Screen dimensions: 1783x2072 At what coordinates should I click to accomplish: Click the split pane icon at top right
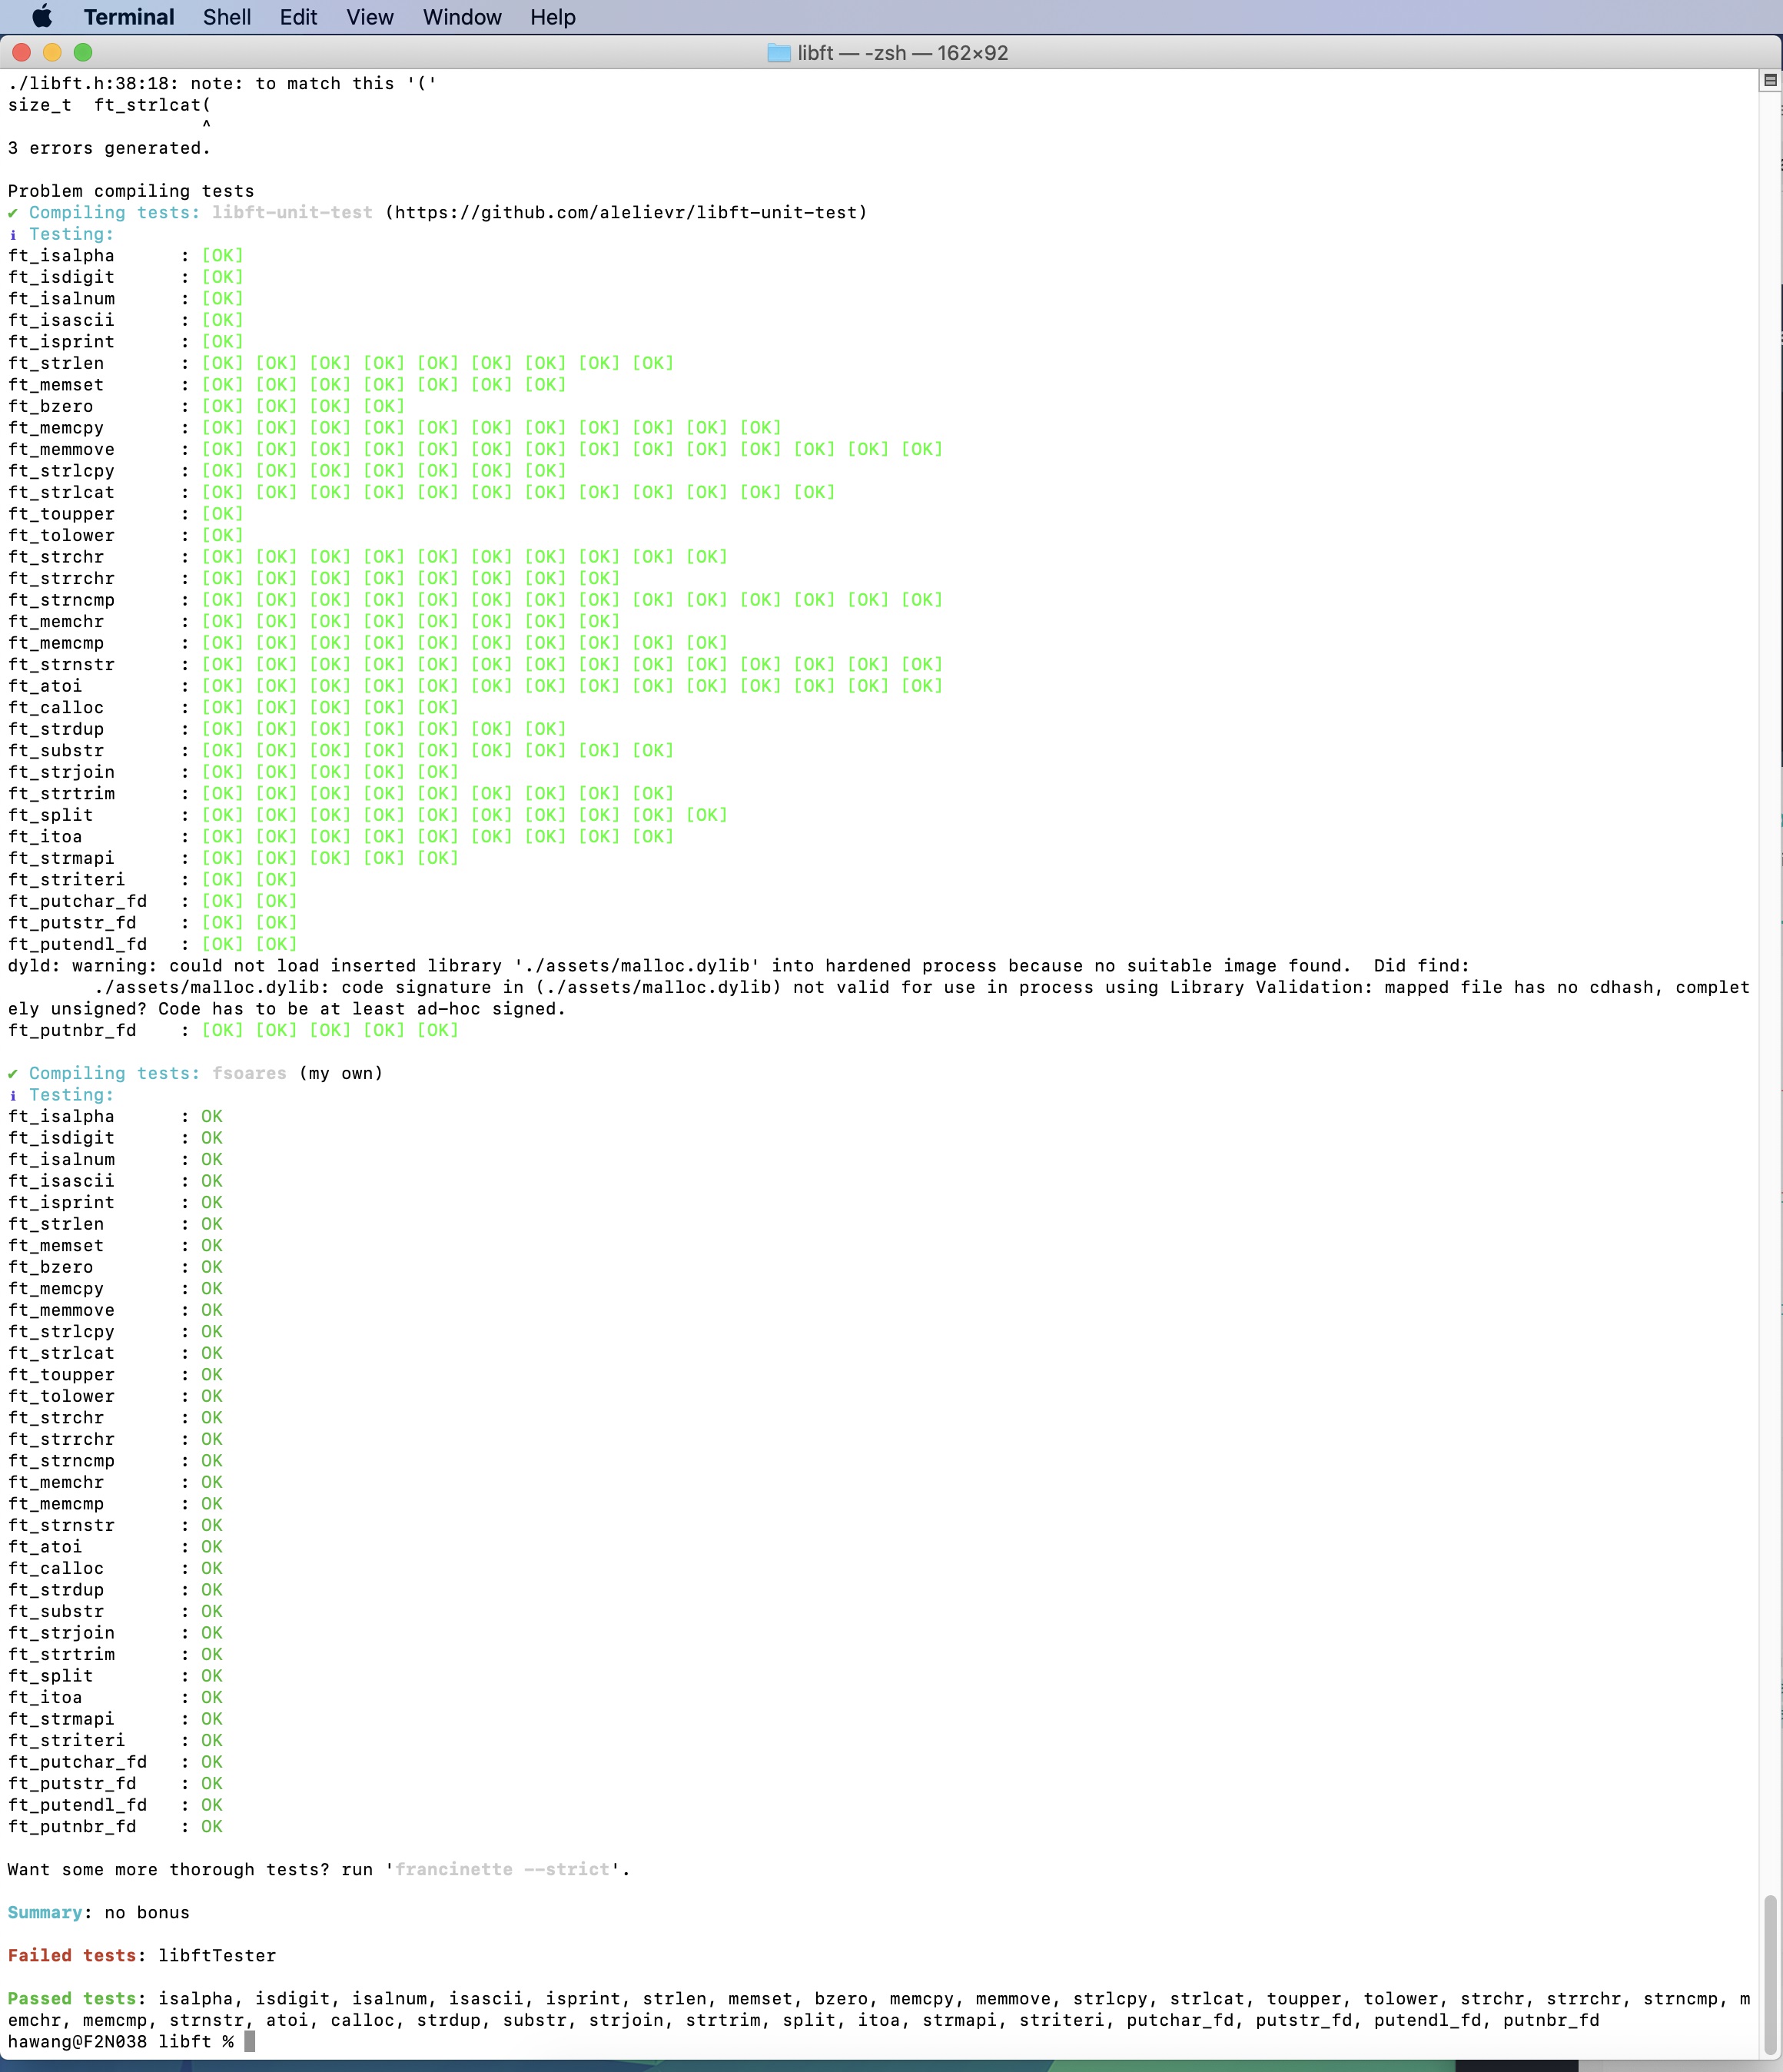(x=1770, y=80)
